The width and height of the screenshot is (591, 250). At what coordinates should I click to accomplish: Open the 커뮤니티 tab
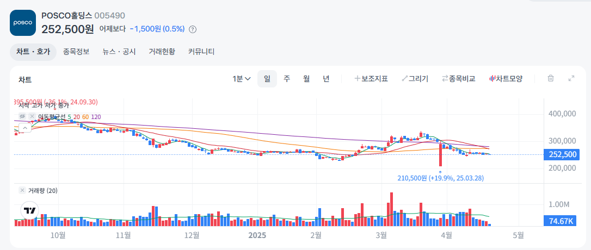[201, 52]
